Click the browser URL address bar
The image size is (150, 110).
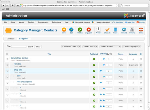point(69,5)
